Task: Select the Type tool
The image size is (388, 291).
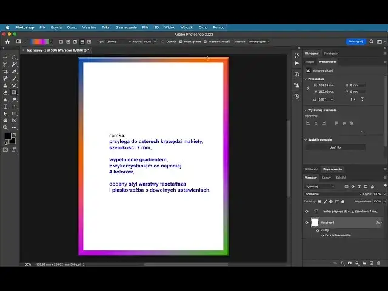Action: coord(5,107)
